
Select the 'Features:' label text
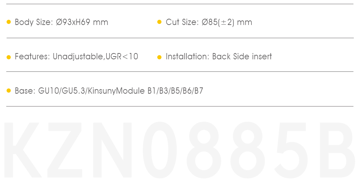point(32,57)
